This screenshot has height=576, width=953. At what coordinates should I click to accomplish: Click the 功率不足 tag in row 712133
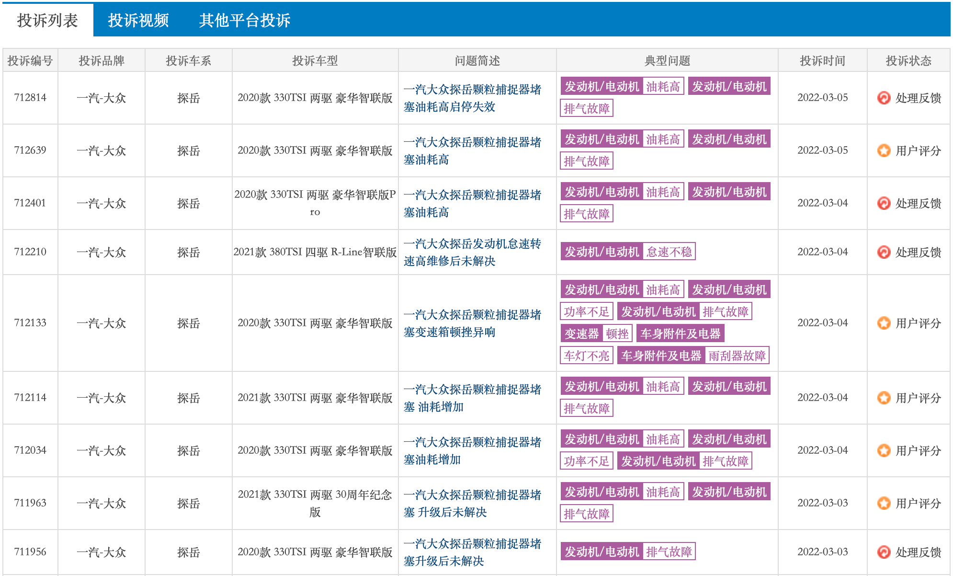tap(587, 312)
